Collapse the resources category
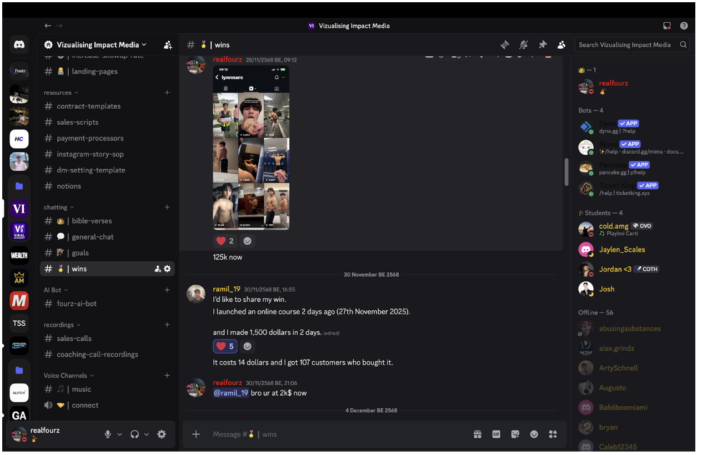 61,93
